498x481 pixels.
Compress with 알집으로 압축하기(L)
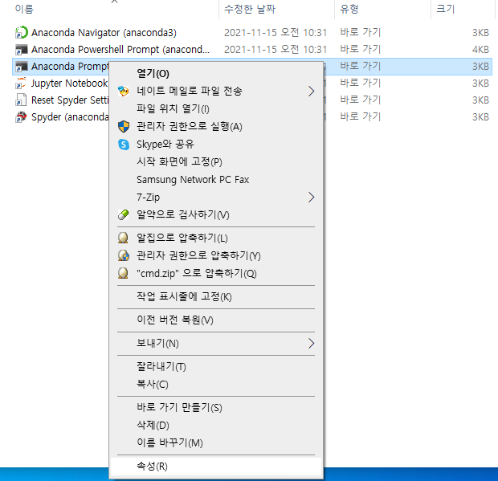216,238
